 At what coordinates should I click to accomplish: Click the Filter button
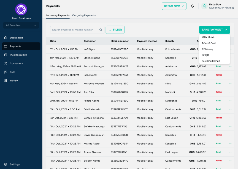click(115, 30)
